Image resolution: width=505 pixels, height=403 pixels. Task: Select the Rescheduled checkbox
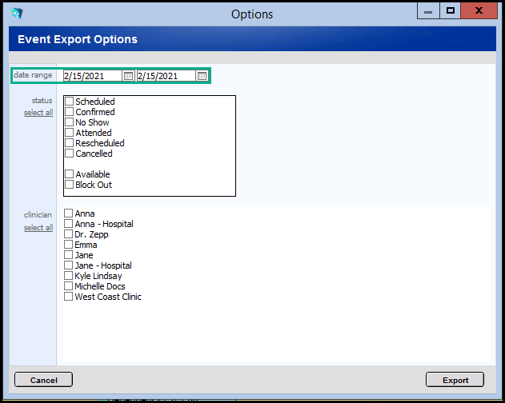coord(70,143)
